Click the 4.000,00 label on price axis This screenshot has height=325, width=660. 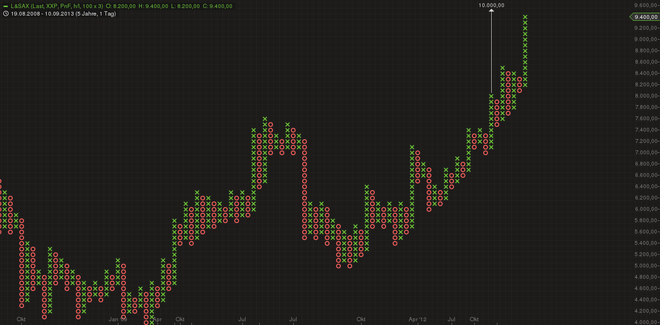(645, 322)
